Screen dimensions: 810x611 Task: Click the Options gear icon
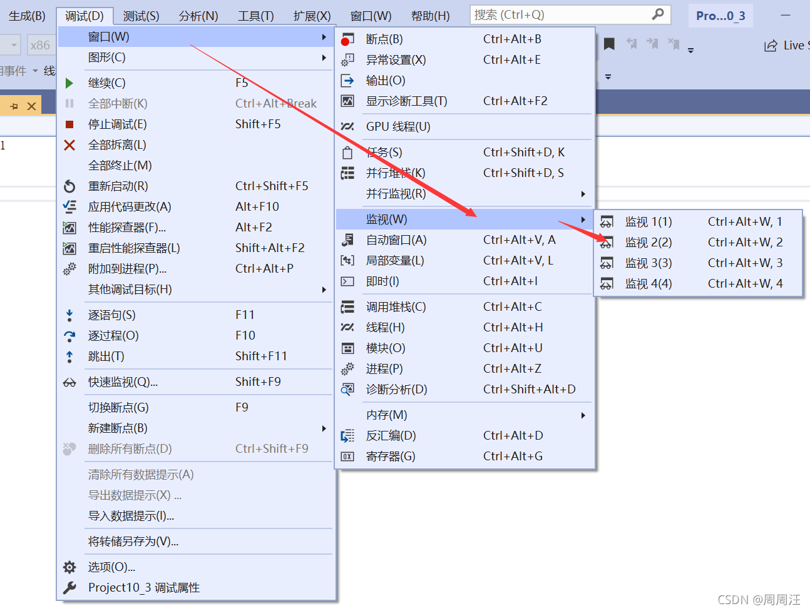tap(69, 567)
